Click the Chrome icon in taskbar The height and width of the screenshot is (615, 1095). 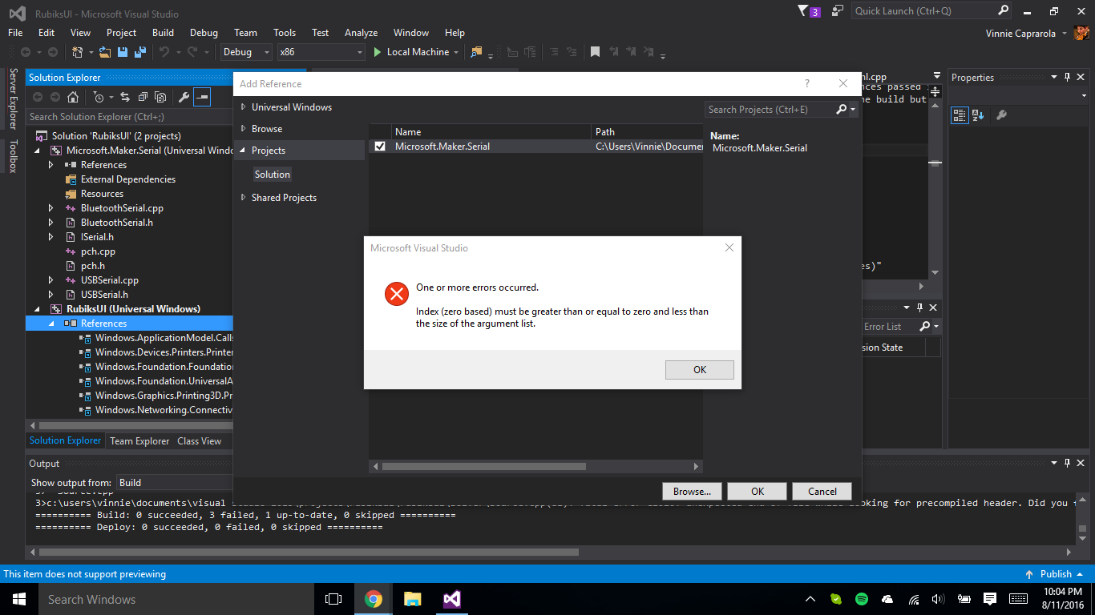click(x=373, y=599)
